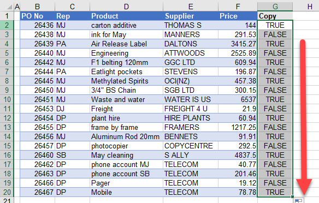The height and width of the screenshot is (203, 319).
Task: Select the 3/4" BS Chain cell
Action: [x=126, y=90]
